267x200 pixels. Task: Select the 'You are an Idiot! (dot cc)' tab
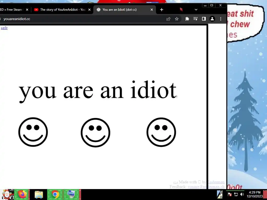[x=124, y=10]
